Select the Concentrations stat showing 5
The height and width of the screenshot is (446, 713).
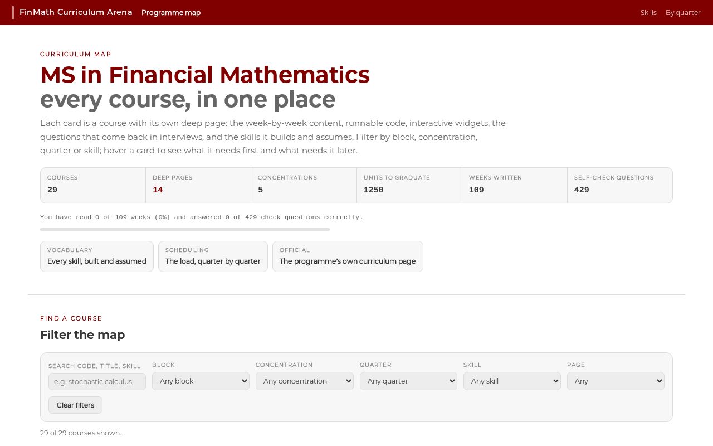[304, 185]
